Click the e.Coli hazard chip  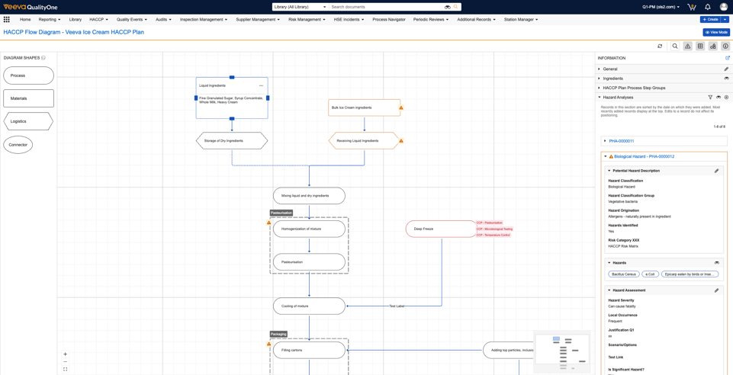650,274
